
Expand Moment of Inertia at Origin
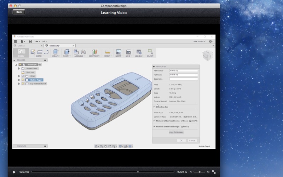(154, 127)
